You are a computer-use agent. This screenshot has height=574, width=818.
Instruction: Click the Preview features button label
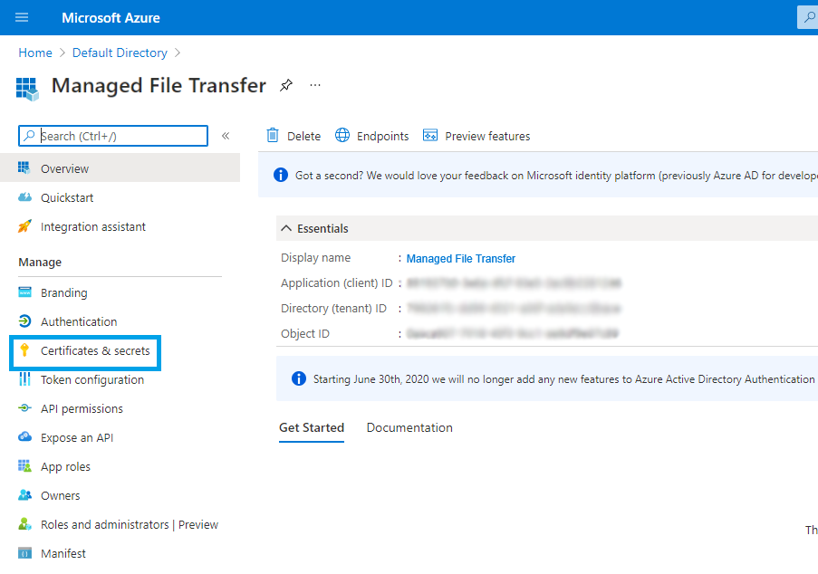(x=487, y=136)
